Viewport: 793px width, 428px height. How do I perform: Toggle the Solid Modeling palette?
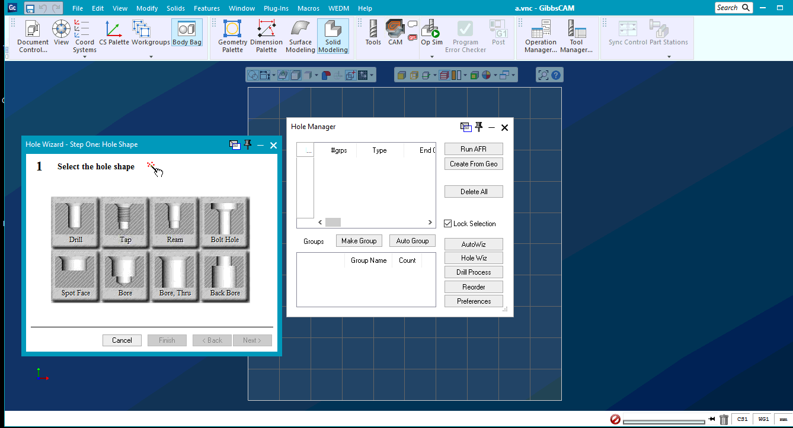click(x=333, y=36)
